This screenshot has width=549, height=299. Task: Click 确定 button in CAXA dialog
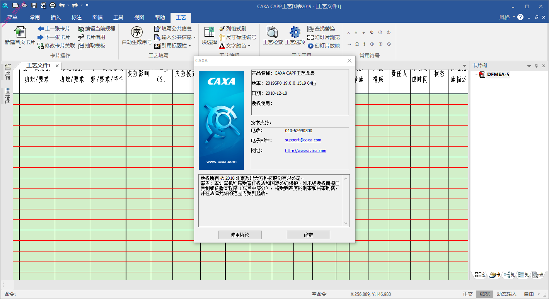click(x=309, y=235)
